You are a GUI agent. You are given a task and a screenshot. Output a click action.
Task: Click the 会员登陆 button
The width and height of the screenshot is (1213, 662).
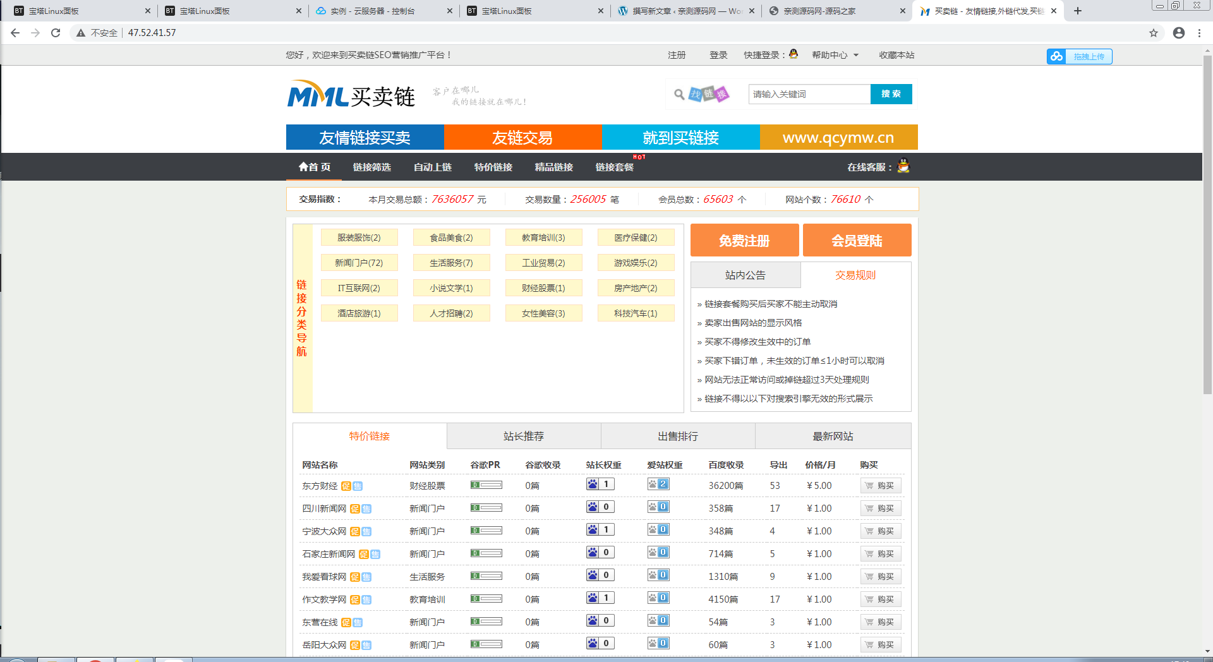point(857,240)
